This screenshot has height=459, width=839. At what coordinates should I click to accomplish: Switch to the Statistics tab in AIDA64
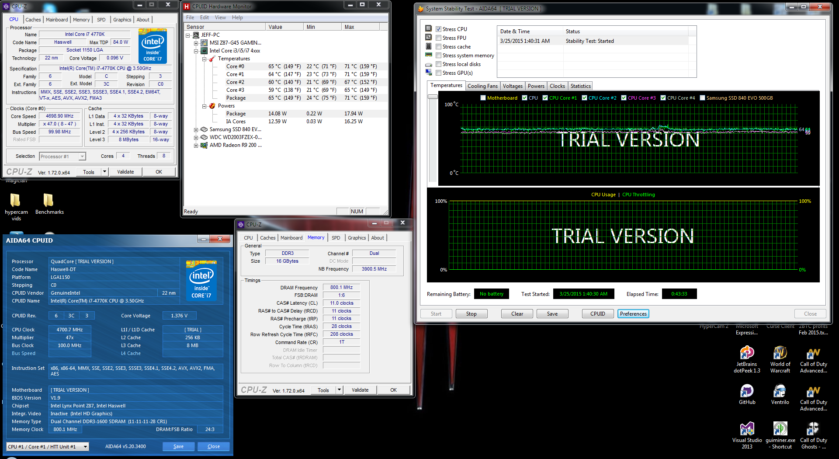point(580,86)
